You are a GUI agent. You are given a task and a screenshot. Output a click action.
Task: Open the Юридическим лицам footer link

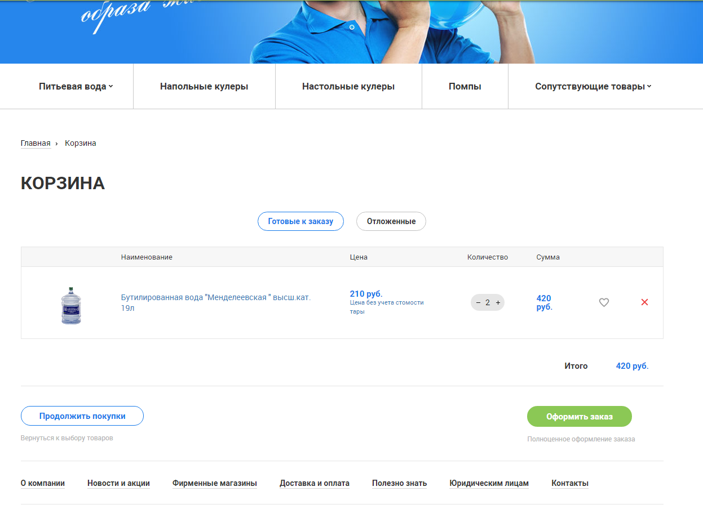point(489,483)
